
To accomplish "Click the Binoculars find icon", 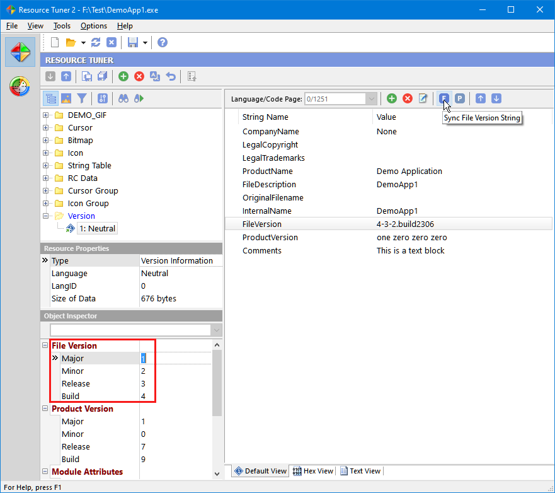I will pos(124,98).
